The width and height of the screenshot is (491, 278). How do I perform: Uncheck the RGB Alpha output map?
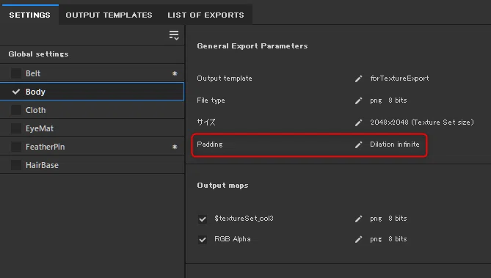coord(203,240)
